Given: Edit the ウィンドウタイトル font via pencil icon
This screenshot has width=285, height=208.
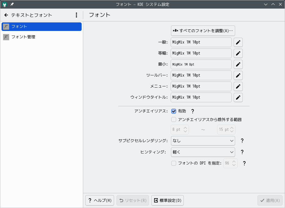Looking at the screenshot, I should point(238,97).
